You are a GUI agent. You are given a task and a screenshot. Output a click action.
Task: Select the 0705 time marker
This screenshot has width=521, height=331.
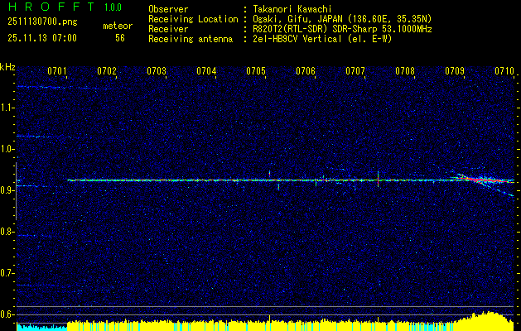pyautogui.click(x=256, y=72)
